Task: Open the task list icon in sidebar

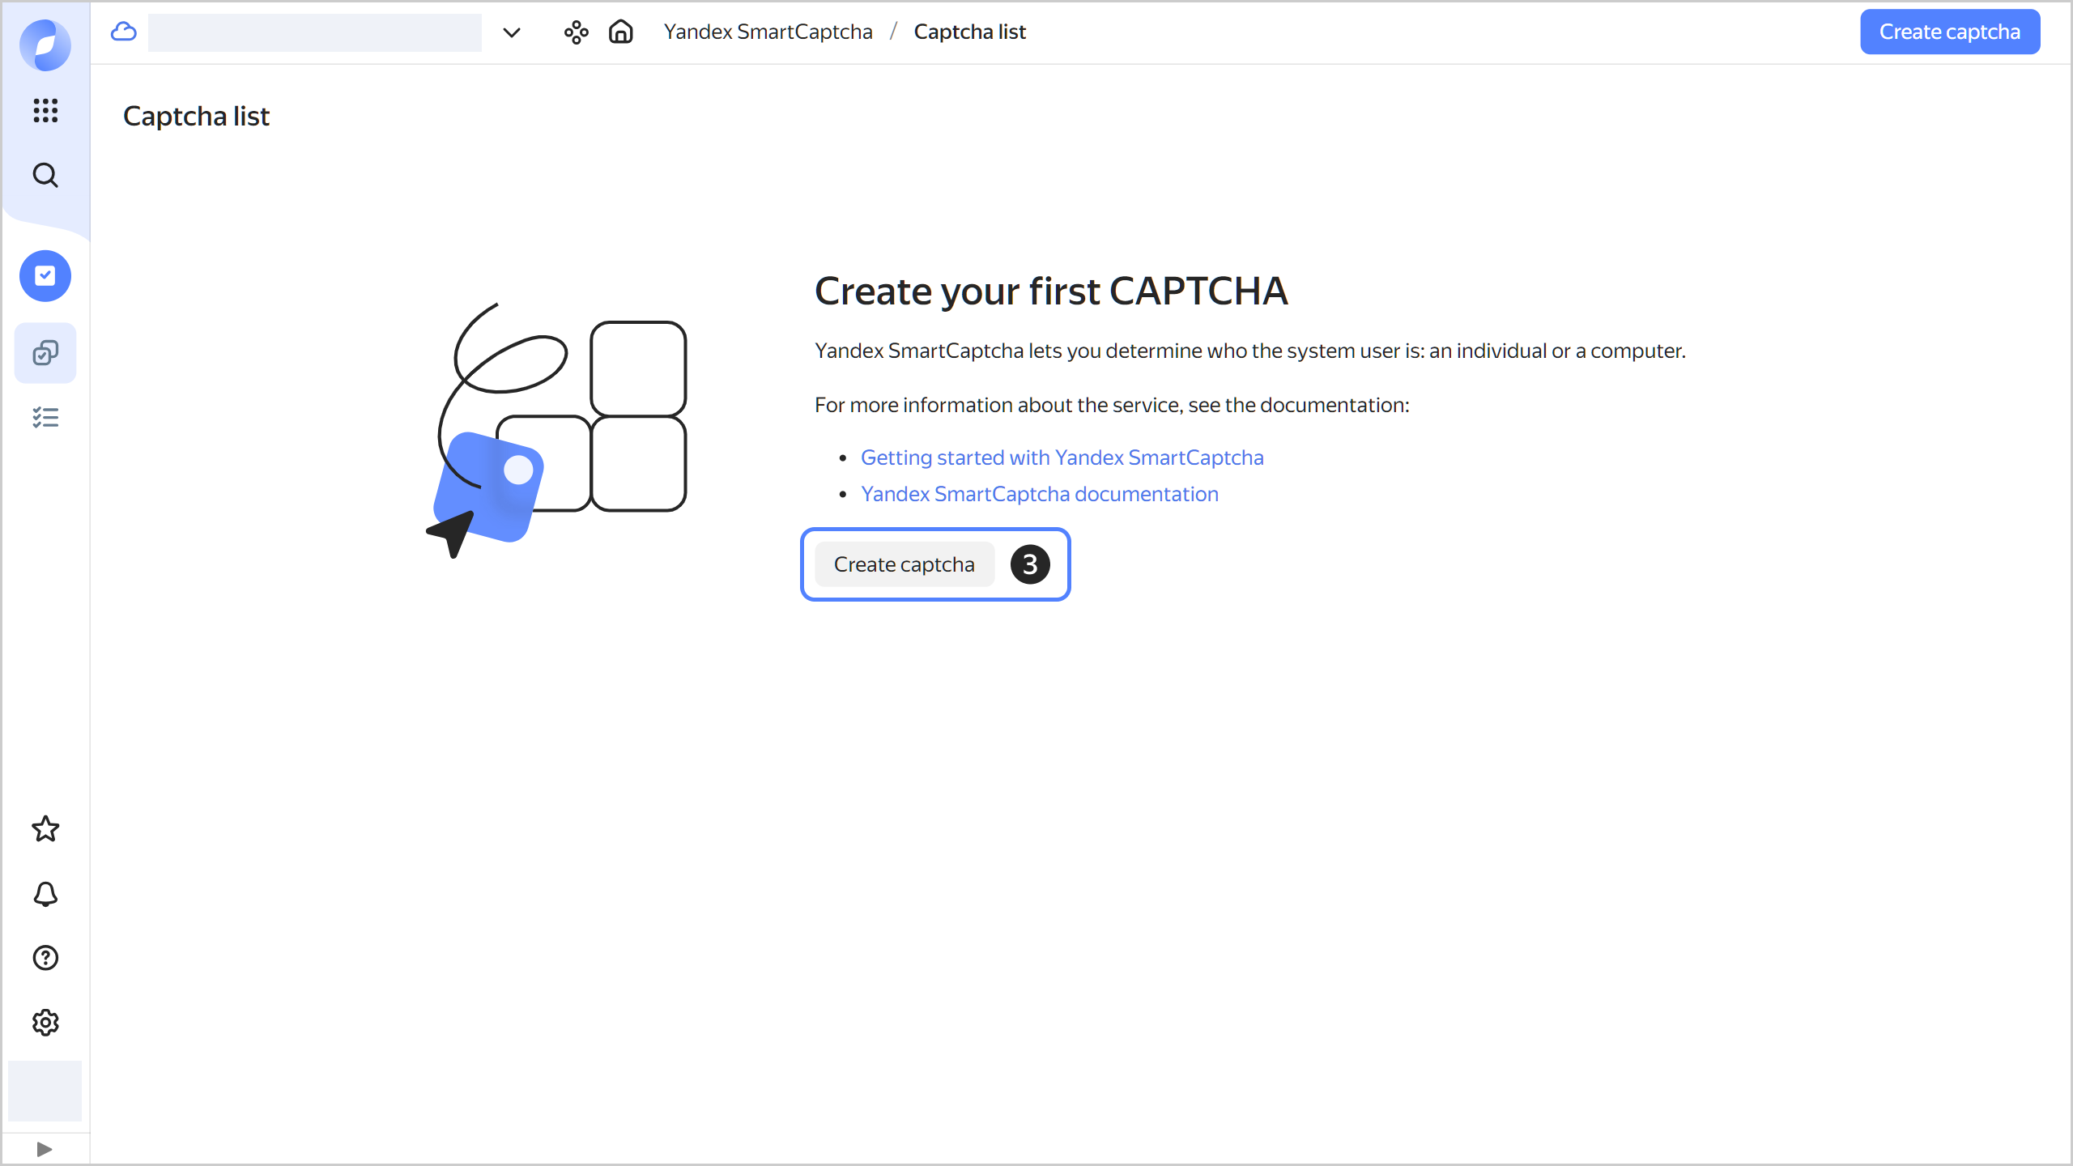Action: pos(45,417)
